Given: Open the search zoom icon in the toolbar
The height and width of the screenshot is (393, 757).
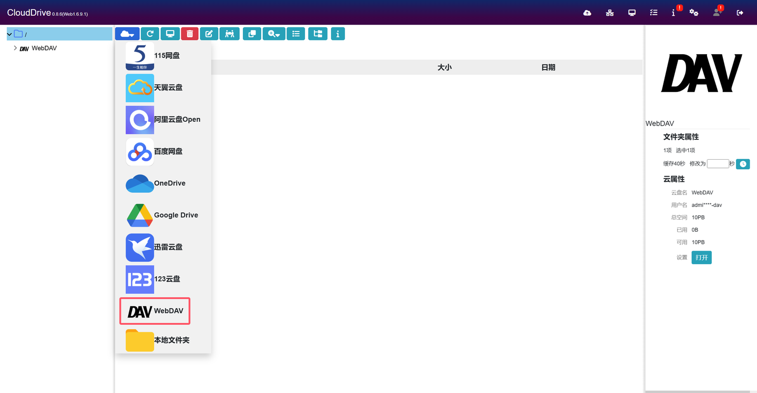Looking at the screenshot, I should [273, 33].
